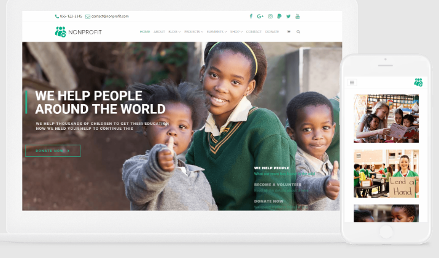Open the shopping cart icon

(x=289, y=32)
